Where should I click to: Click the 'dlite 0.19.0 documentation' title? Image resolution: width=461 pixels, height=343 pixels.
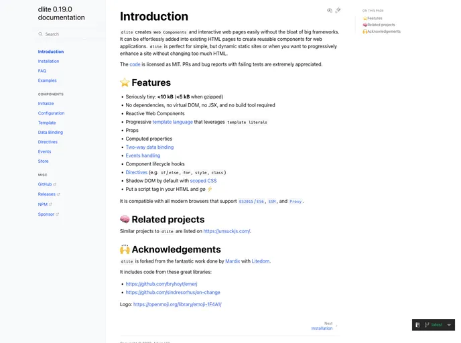(61, 13)
